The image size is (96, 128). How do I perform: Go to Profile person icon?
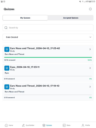click(83, 125)
